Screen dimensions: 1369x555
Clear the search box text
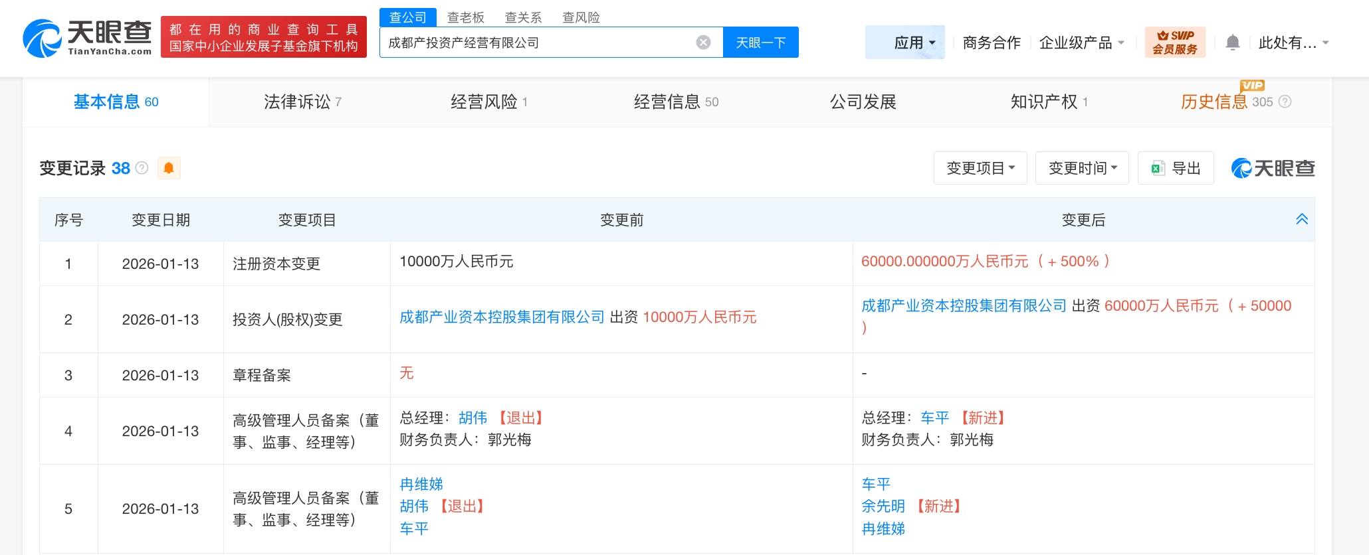[x=703, y=42]
